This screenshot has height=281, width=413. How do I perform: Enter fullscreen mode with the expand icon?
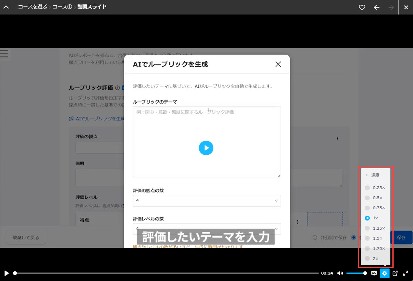[405, 273]
